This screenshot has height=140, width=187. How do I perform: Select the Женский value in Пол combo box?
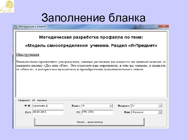coord(137,112)
